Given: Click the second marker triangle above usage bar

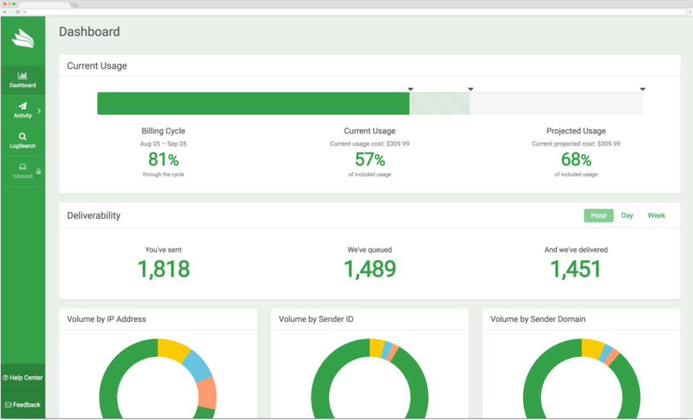Looking at the screenshot, I should 470,89.
